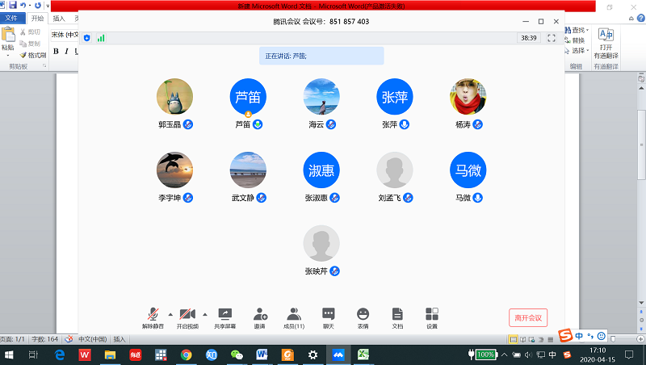This screenshot has height=365, width=646.
Task: Click 郭玉晶's Totoro avatar
Action: (174, 97)
